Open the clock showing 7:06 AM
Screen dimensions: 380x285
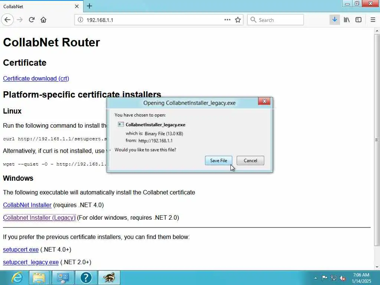(x=361, y=278)
